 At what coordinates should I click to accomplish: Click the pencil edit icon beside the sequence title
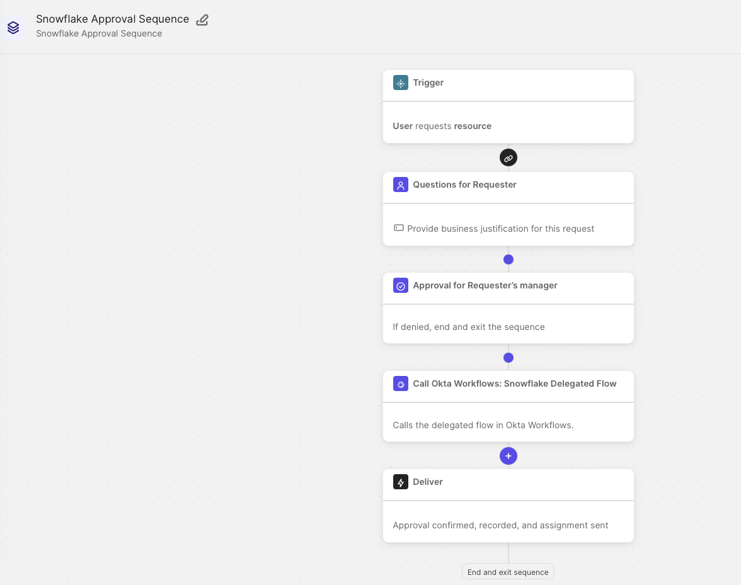pos(202,20)
